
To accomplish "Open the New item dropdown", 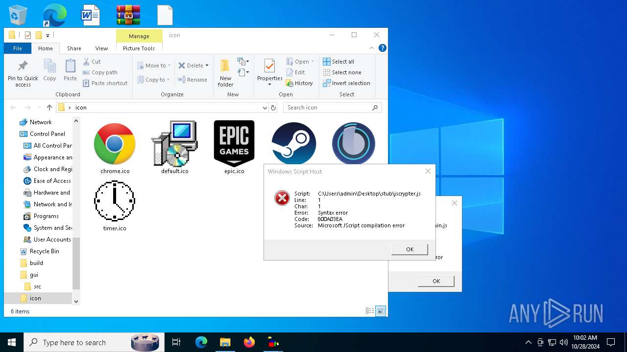I will (x=243, y=62).
